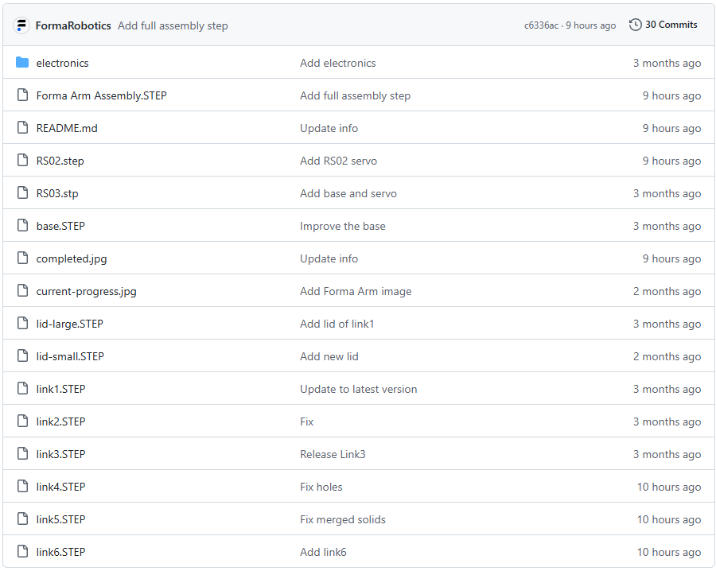Open the link3.STEP file
The image size is (716, 571).
60,454
